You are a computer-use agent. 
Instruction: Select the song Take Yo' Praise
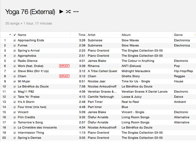[x=29, y=97]
